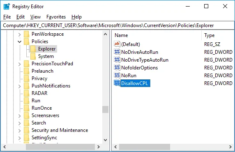
Task: Expand the SettingSync key
Action: [x=19, y=138]
